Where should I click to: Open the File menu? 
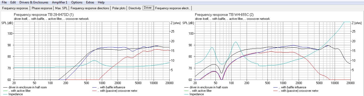click(x=5, y=2)
